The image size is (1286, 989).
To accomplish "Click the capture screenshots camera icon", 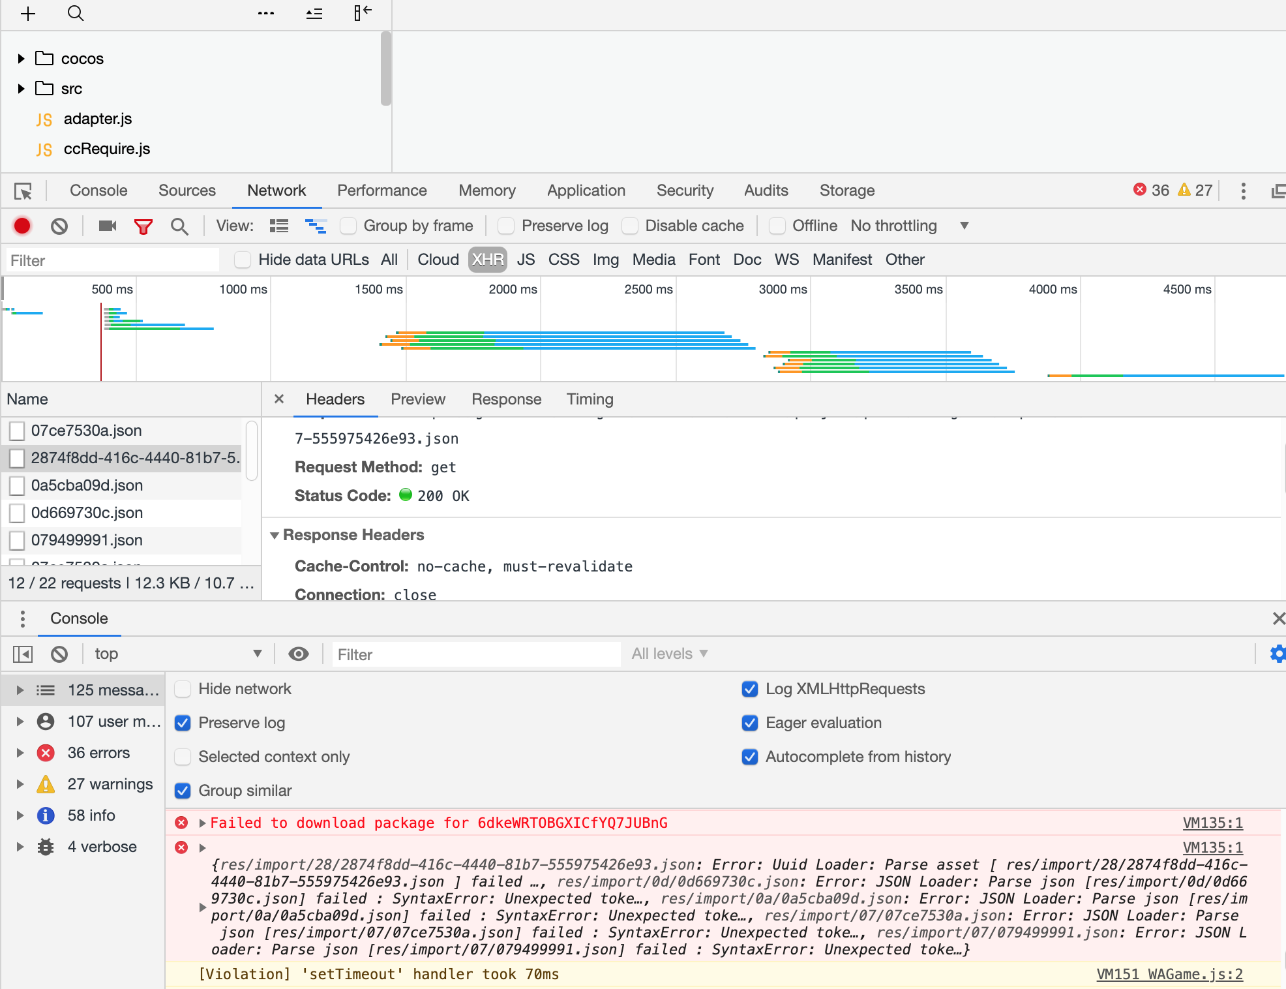I will pyautogui.click(x=107, y=226).
